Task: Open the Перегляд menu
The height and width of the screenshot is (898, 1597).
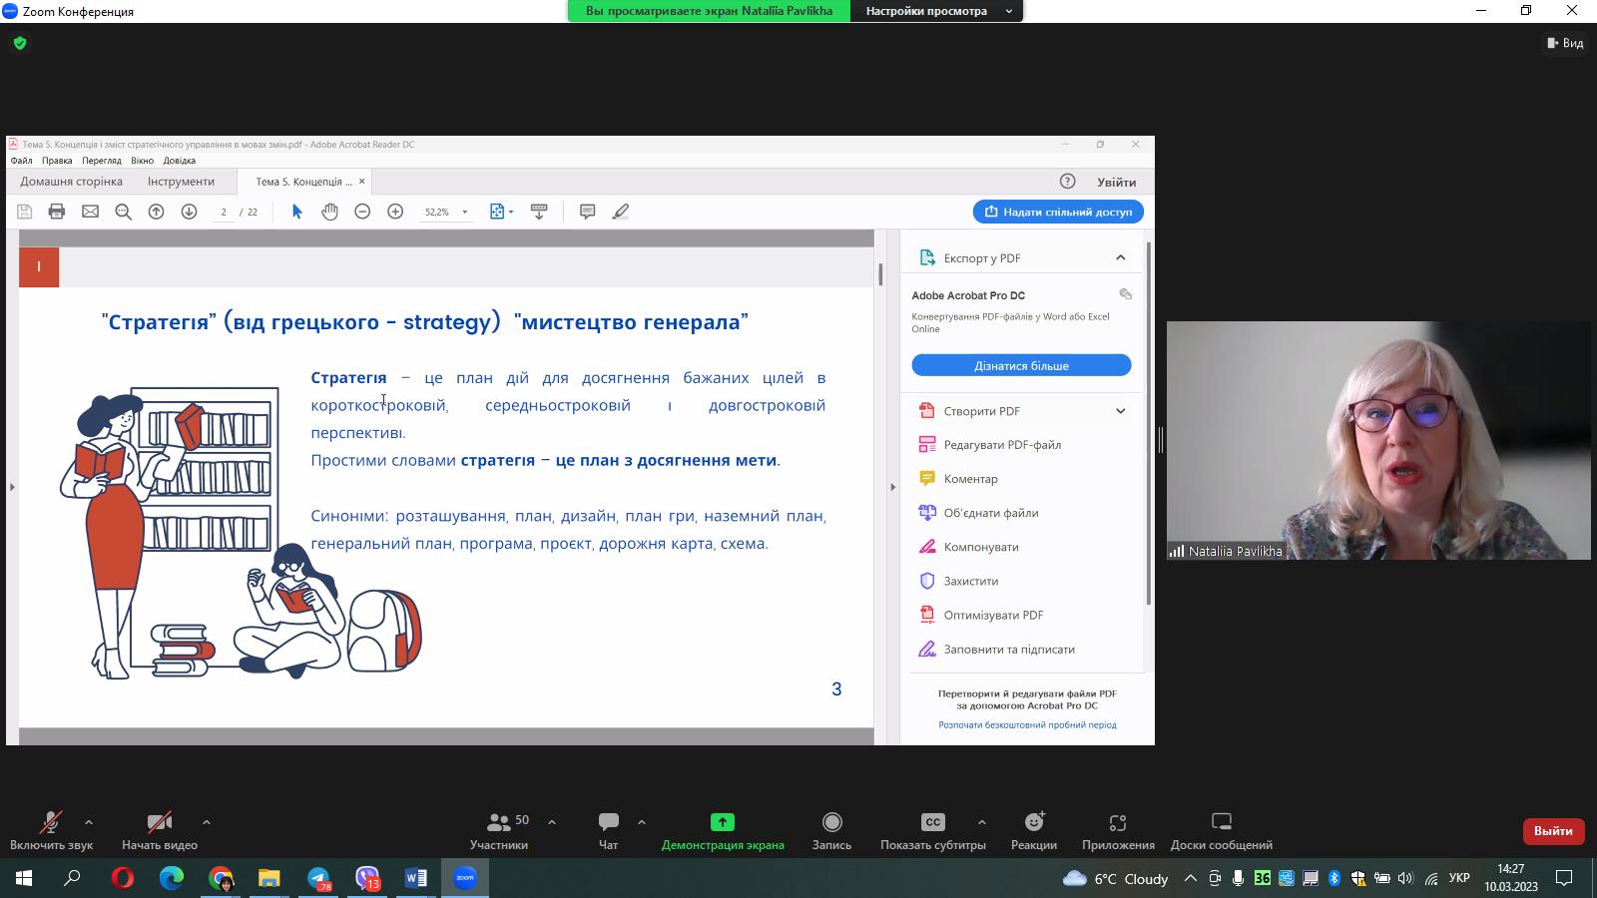Action: pyautogui.click(x=101, y=161)
